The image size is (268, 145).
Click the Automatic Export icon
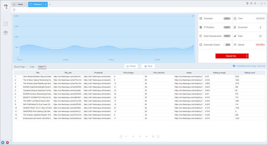(x=201, y=45)
